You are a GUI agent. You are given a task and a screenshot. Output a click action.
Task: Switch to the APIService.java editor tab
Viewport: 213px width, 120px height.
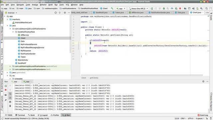pos(137,13)
